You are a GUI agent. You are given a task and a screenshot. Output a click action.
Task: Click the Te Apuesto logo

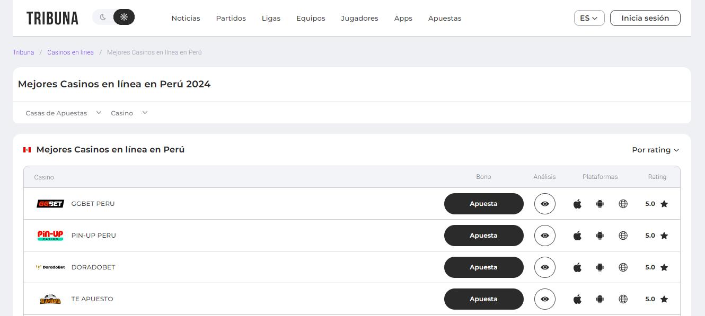click(50, 299)
